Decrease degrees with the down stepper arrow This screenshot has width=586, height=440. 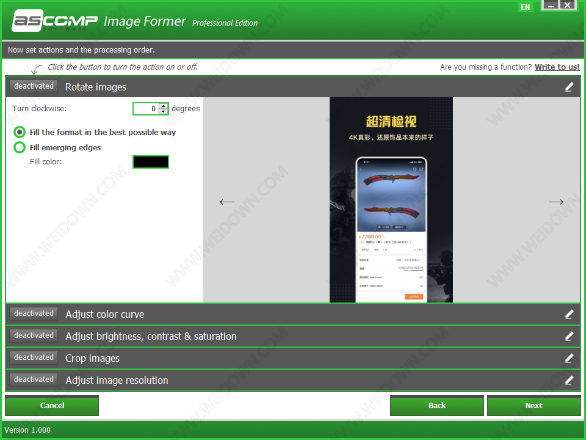pyautogui.click(x=164, y=111)
